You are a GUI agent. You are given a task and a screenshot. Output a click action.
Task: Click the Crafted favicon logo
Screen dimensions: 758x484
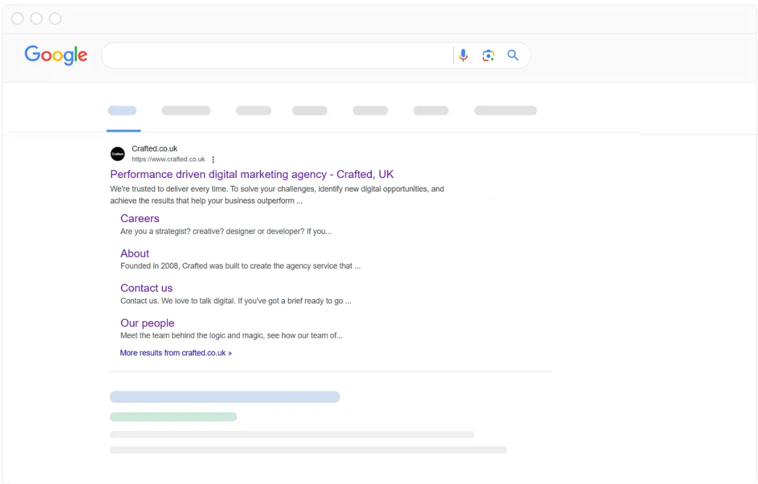tap(117, 153)
